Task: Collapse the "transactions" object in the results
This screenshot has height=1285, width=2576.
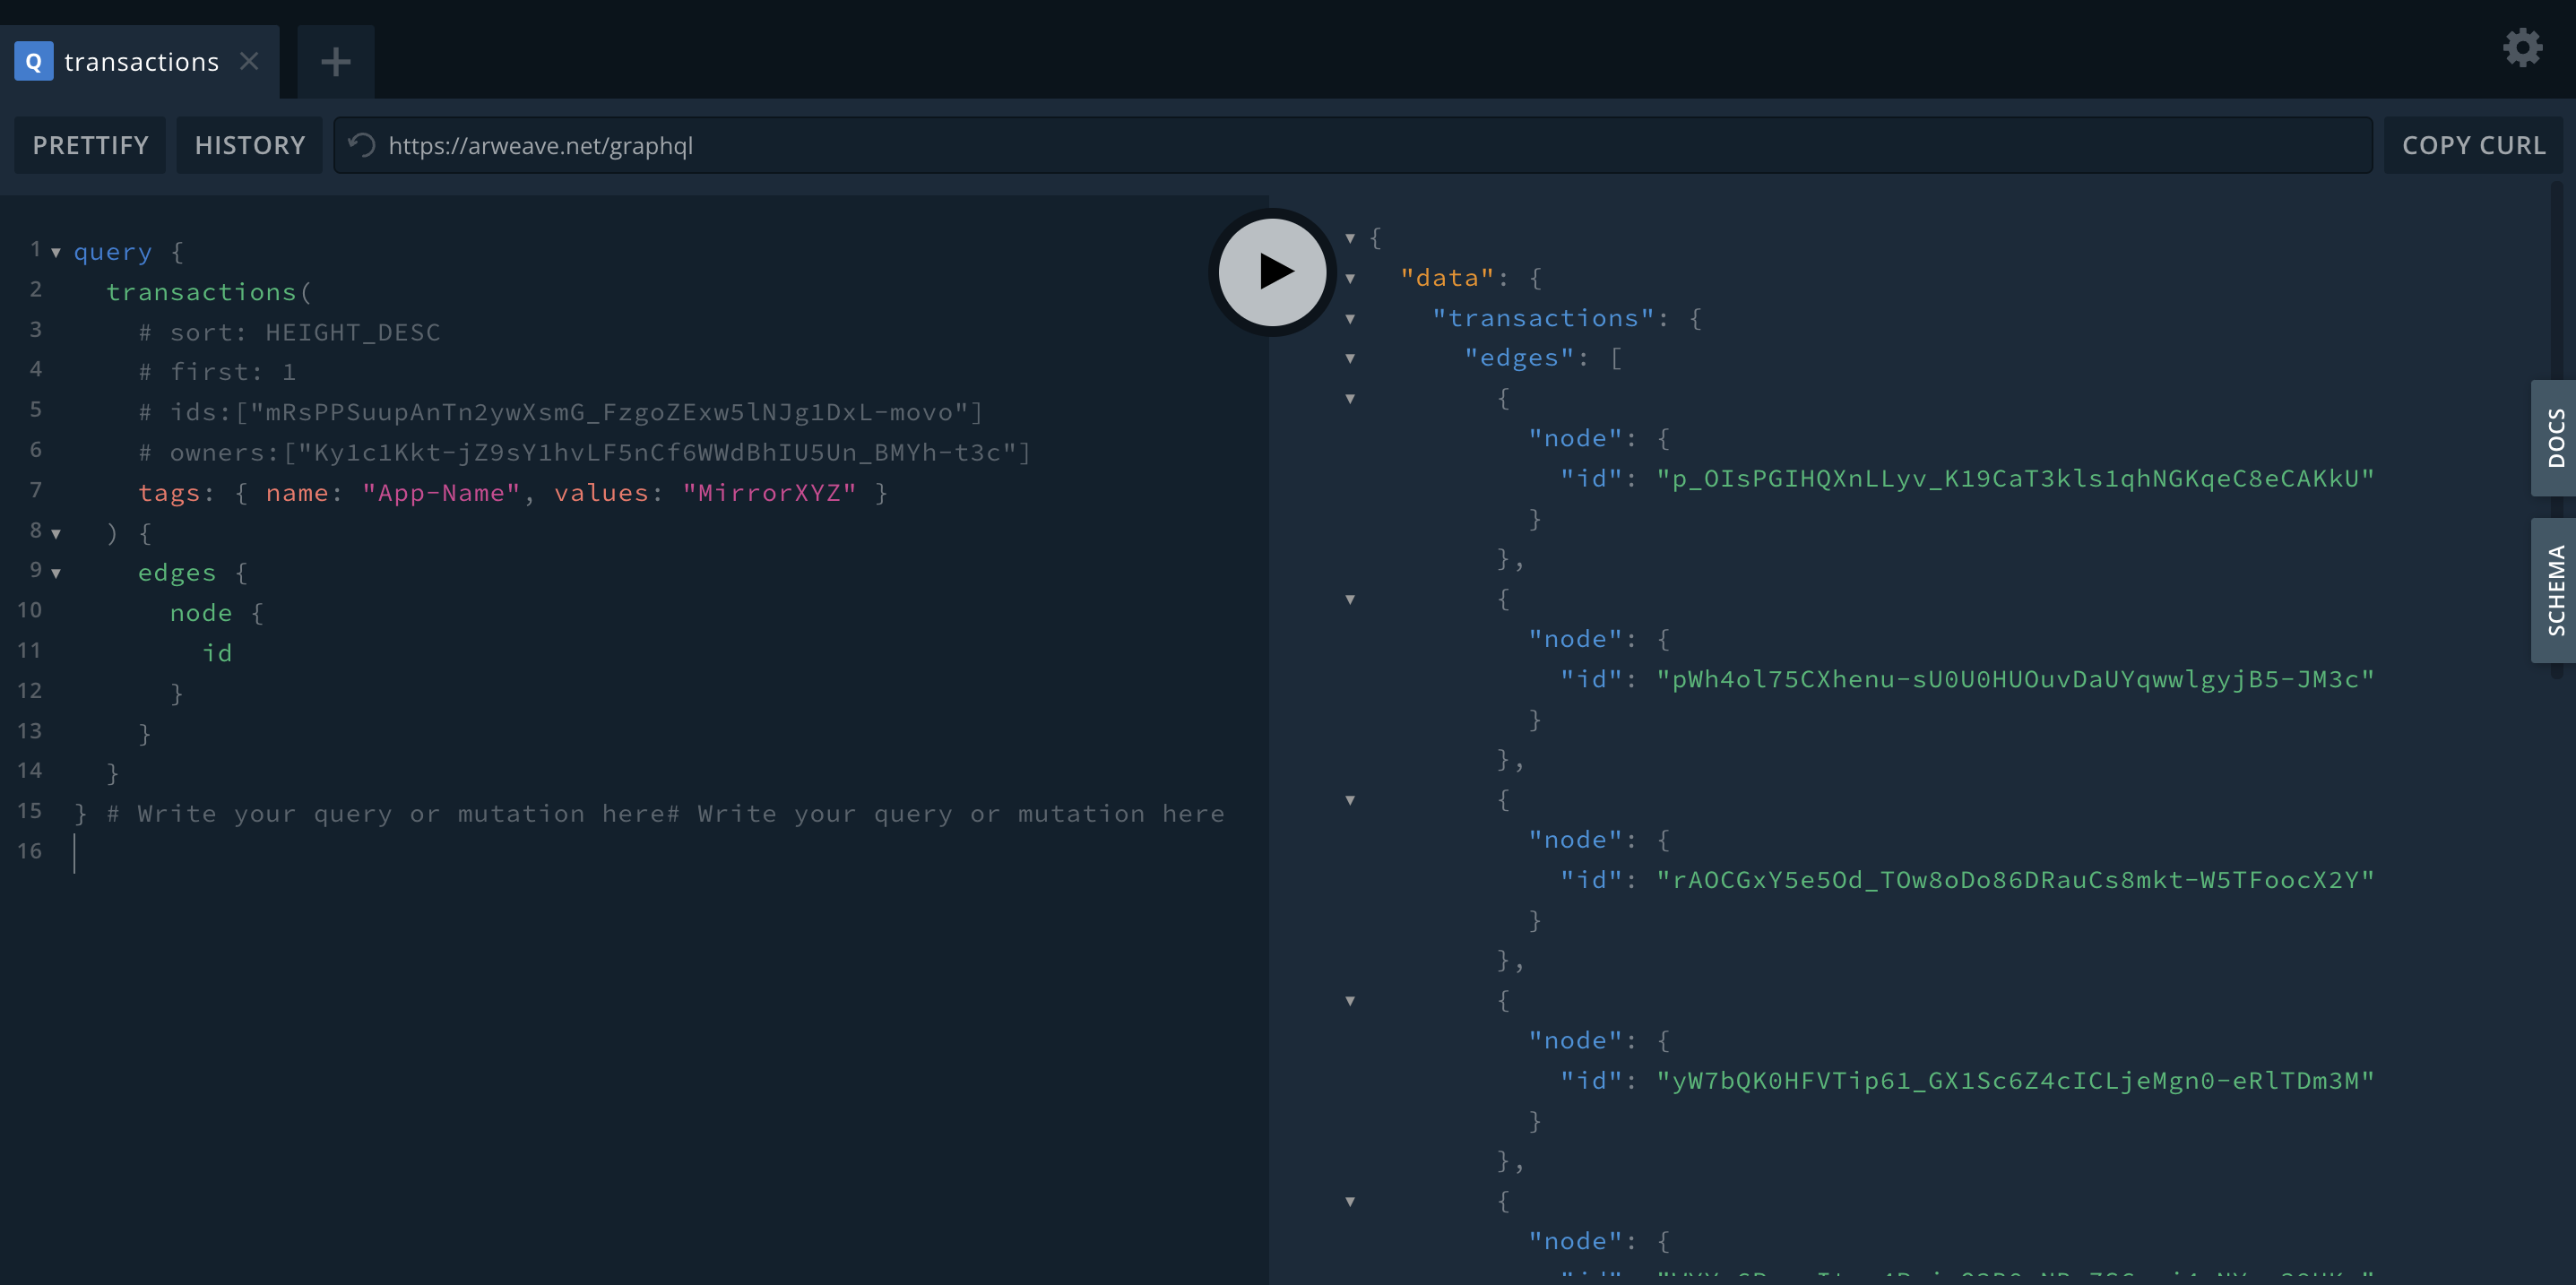Action: pyautogui.click(x=1350, y=319)
